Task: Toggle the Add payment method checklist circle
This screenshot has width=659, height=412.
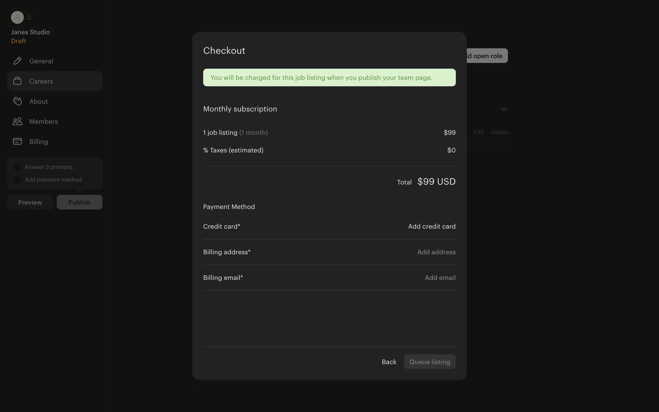Action: click(17, 180)
